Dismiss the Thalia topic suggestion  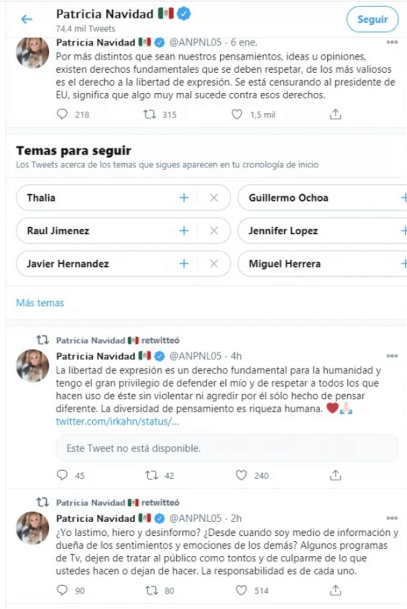(214, 198)
